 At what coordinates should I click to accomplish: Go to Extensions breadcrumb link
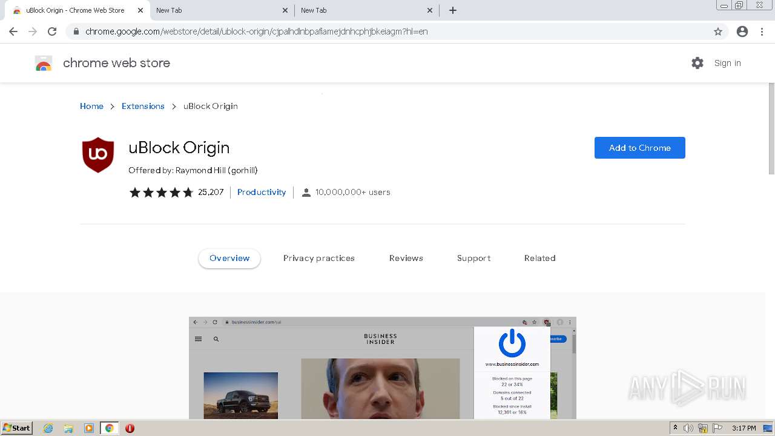[143, 106]
